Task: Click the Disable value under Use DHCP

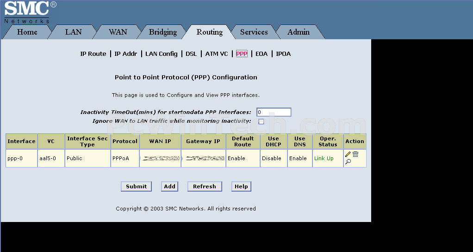Action: (x=272, y=158)
